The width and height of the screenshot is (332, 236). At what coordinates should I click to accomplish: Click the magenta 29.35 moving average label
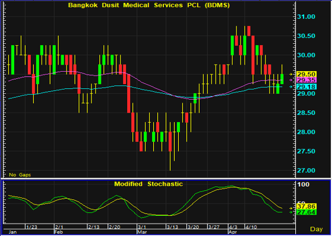[306, 80]
